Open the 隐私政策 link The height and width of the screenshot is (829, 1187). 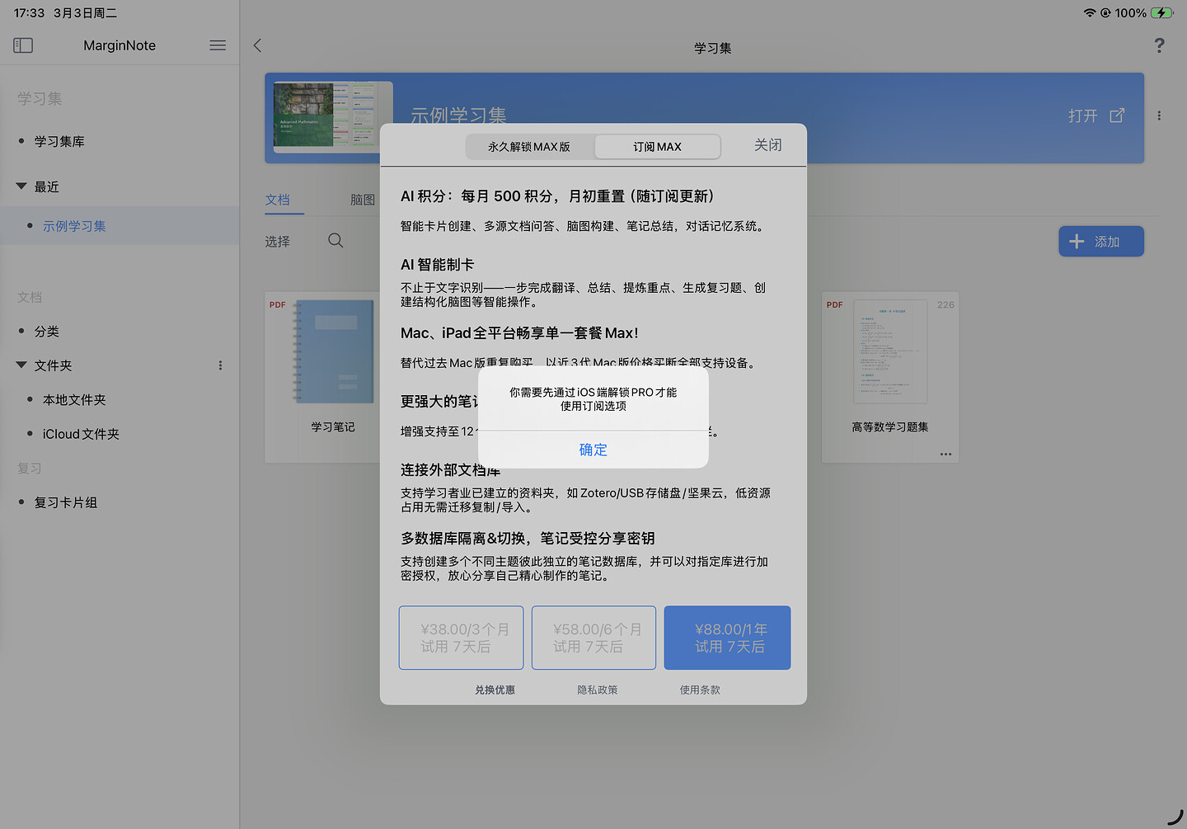point(598,690)
